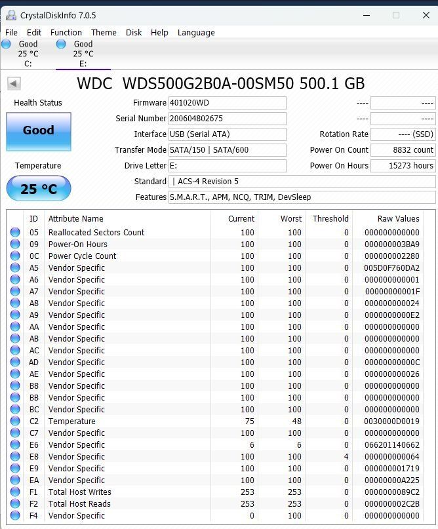The width and height of the screenshot is (438, 529).
Task: Click the Firmware field 401020WD
Action: [x=228, y=103]
